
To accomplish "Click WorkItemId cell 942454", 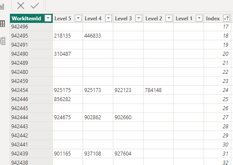I will click(31, 90).
